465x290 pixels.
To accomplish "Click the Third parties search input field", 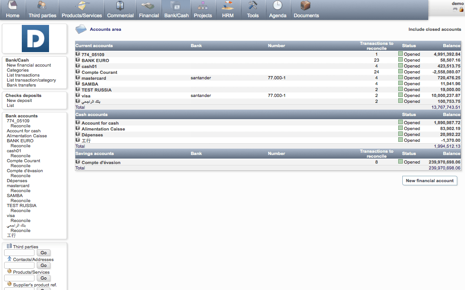I will click(x=19, y=253).
